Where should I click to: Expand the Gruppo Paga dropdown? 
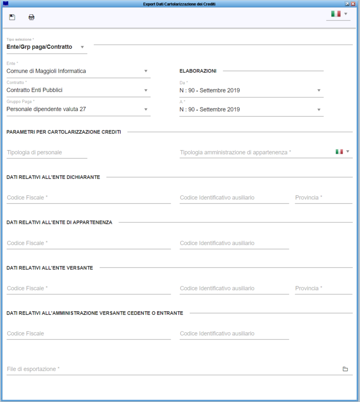click(x=146, y=109)
